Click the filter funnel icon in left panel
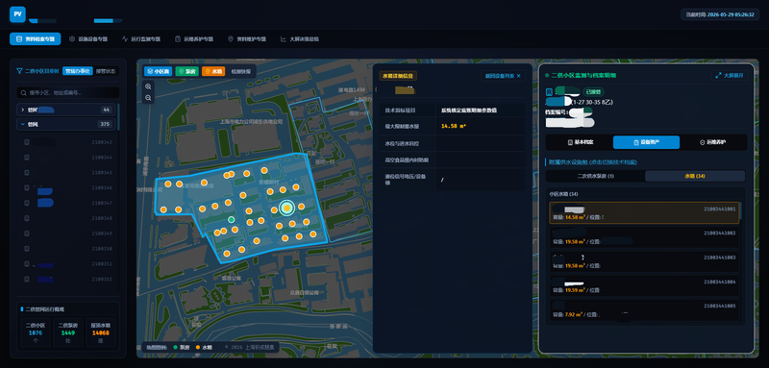Viewport: 769px width, 368px height. coord(19,71)
